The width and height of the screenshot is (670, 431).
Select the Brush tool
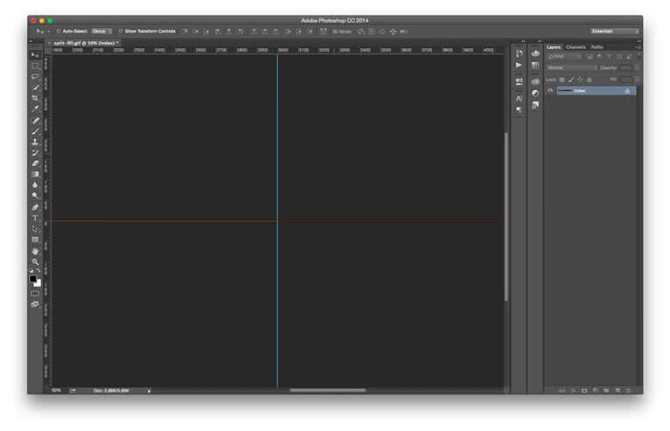(x=35, y=131)
